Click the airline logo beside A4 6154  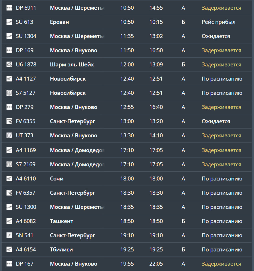coord(9,250)
